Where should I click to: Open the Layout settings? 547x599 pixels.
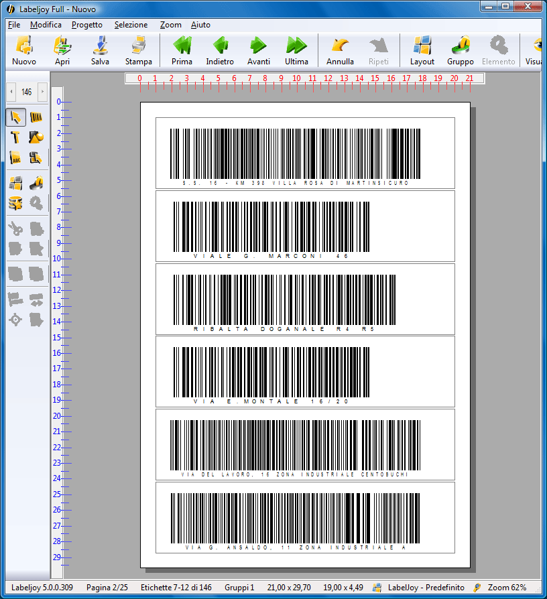pos(422,50)
